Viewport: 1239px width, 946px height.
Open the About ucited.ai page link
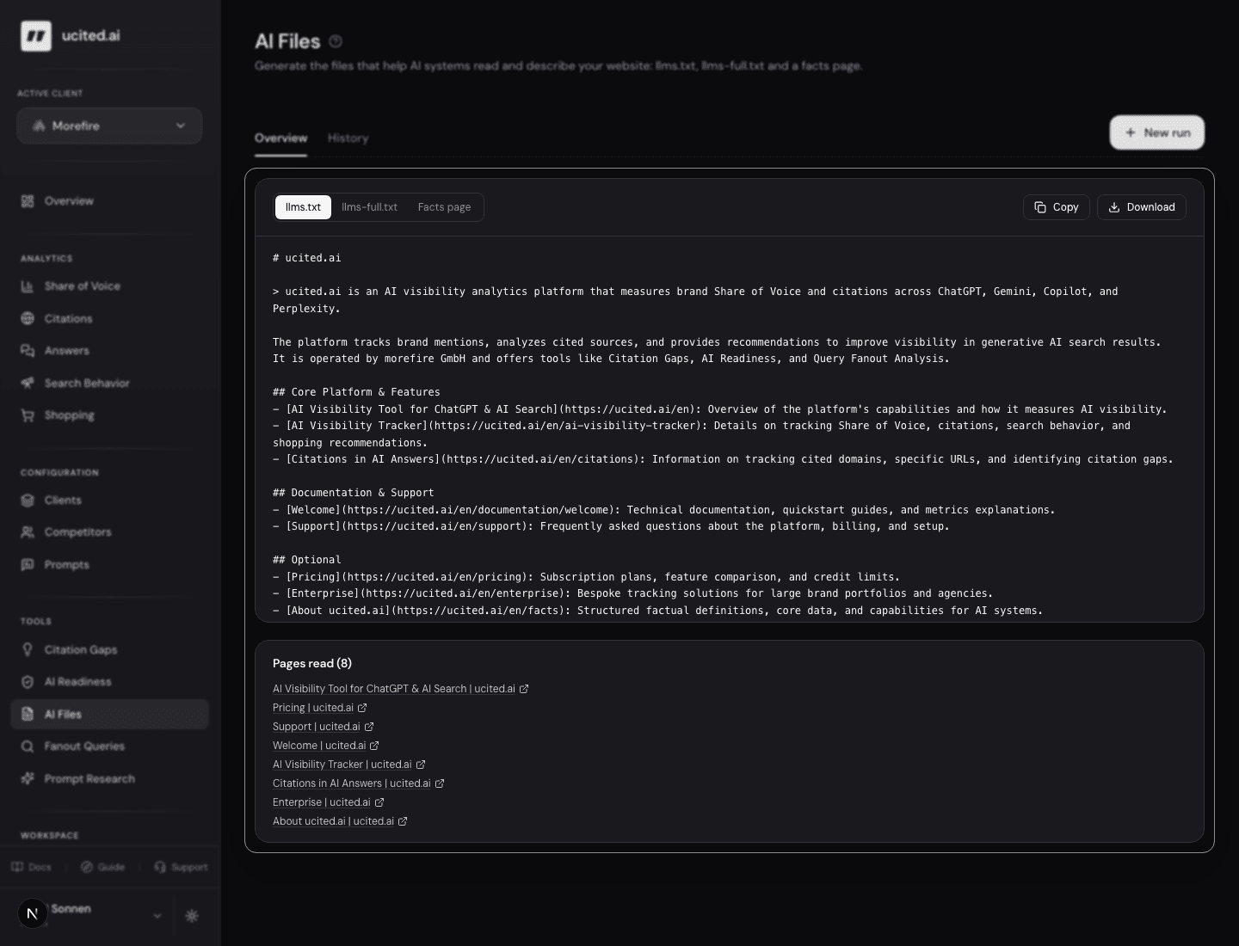click(334, 821)
